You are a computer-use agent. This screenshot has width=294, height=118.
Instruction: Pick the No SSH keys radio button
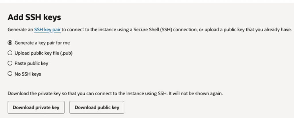point(10,74)
